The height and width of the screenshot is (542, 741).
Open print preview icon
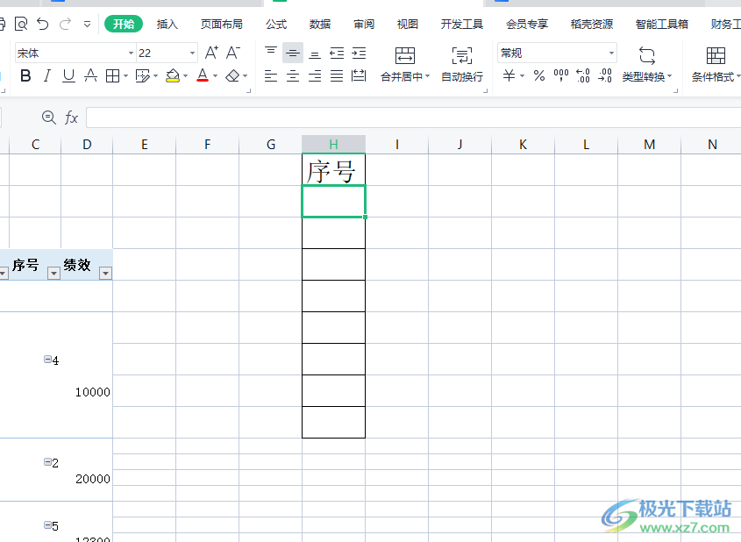tap(21, 24)
